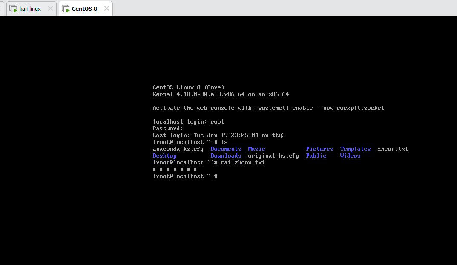
Task: Click the Documents directory name
Action: [226, 149]
